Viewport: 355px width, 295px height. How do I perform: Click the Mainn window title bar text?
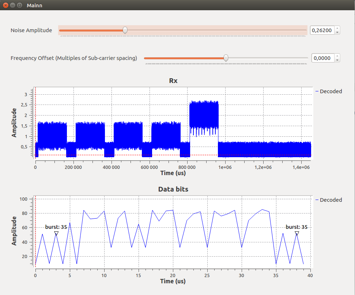point(34,5)
